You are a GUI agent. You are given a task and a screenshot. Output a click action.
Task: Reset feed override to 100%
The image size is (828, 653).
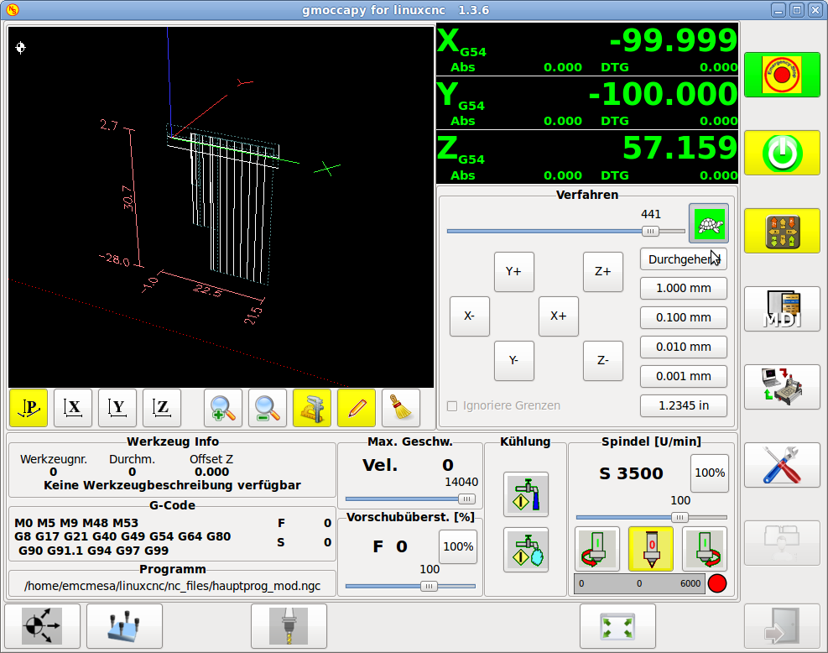click(458, 546)
